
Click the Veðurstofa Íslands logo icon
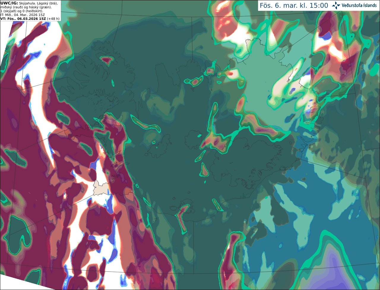click(x=336, y=5)
